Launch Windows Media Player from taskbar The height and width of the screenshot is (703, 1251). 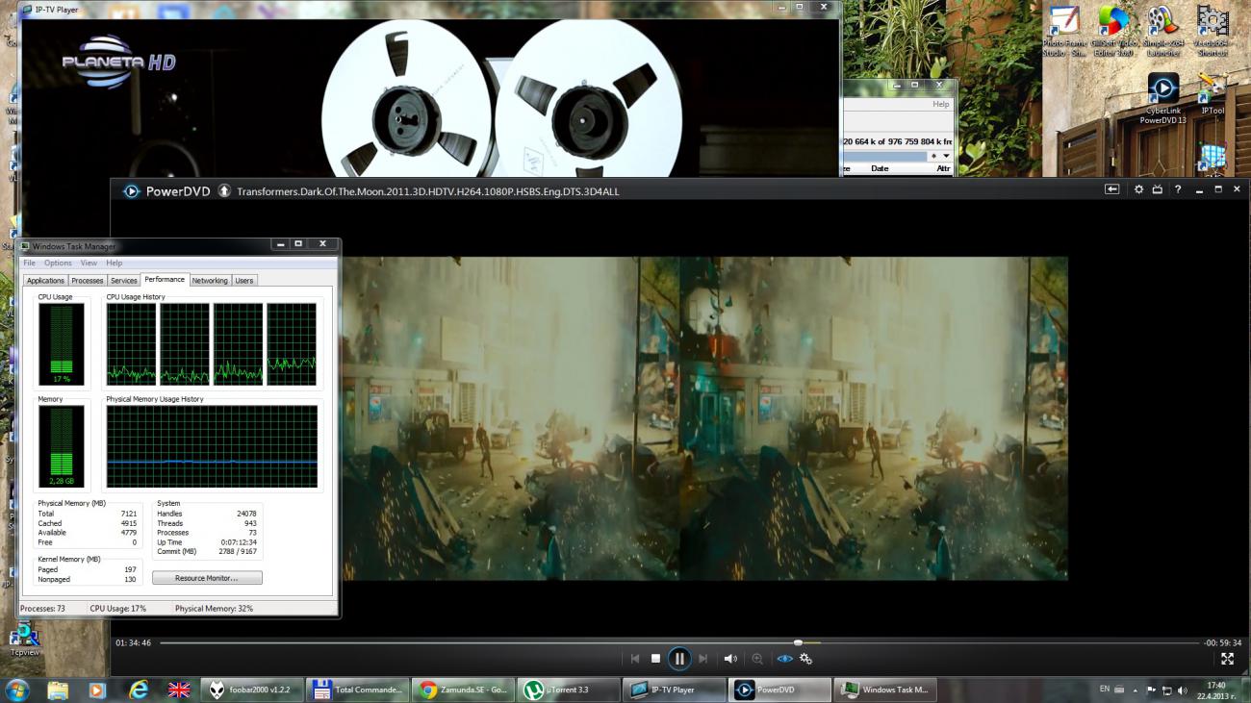[97, 690]
